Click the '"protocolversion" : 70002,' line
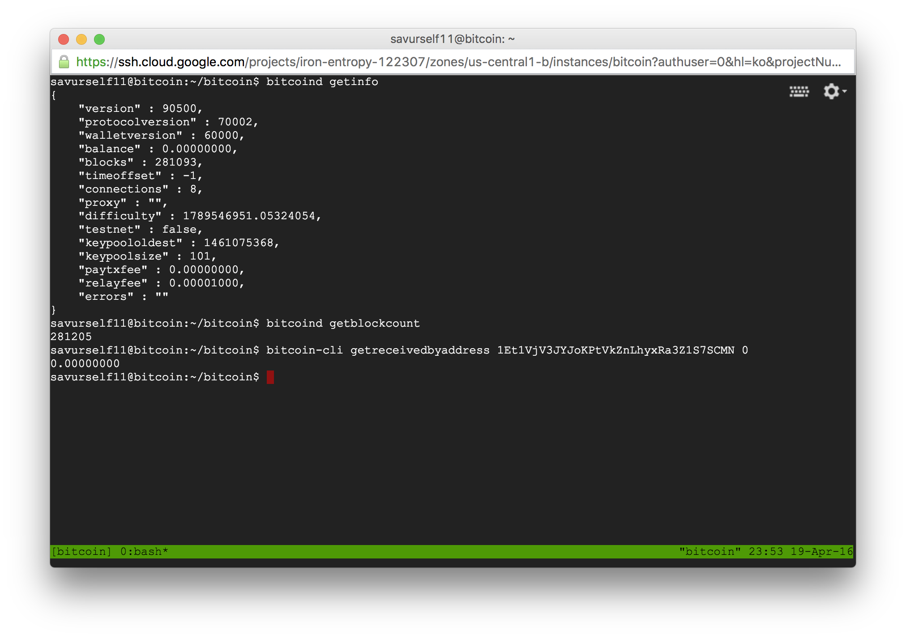This screenshot has width=906, height=639. (x=168, y=122)
